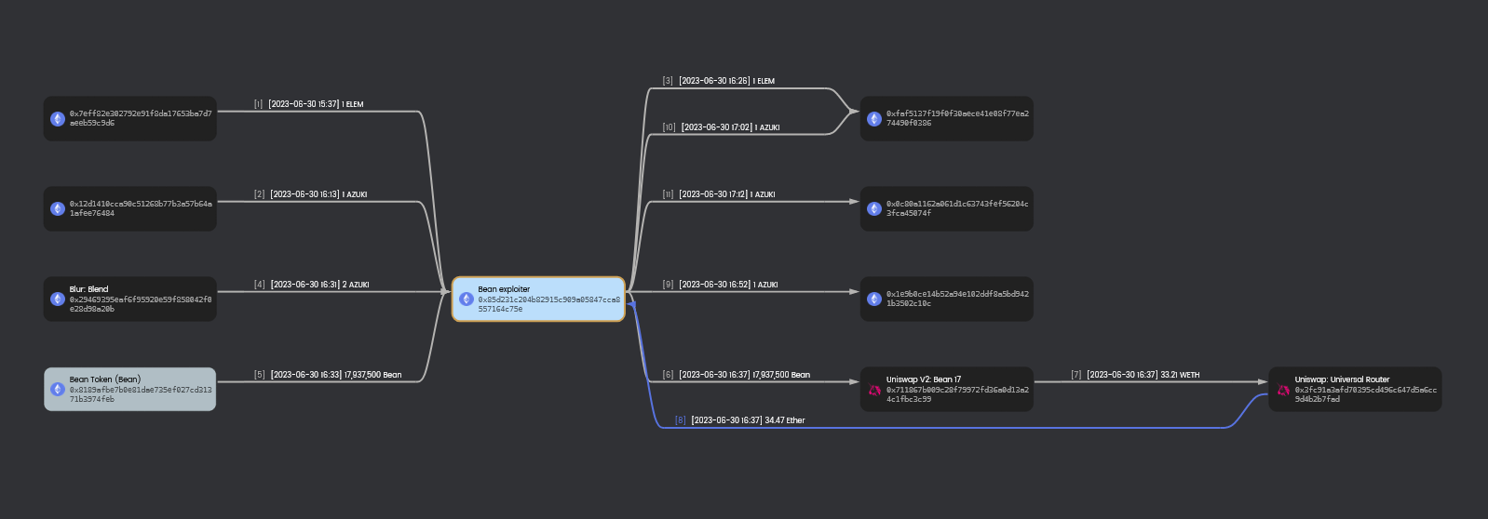Select the blue edge label [8] 34.47 Ether

point(739,420)
